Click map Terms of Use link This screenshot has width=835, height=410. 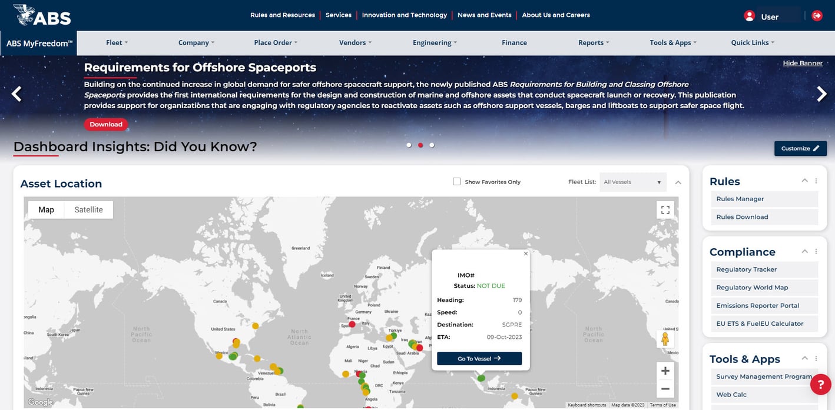pos(662,405)
